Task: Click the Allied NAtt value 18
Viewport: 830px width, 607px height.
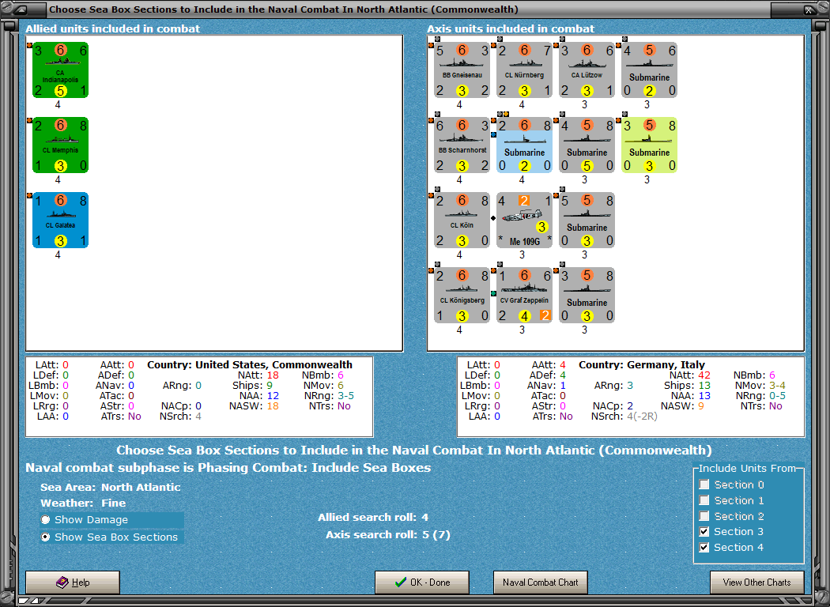Action: point(273,375)
